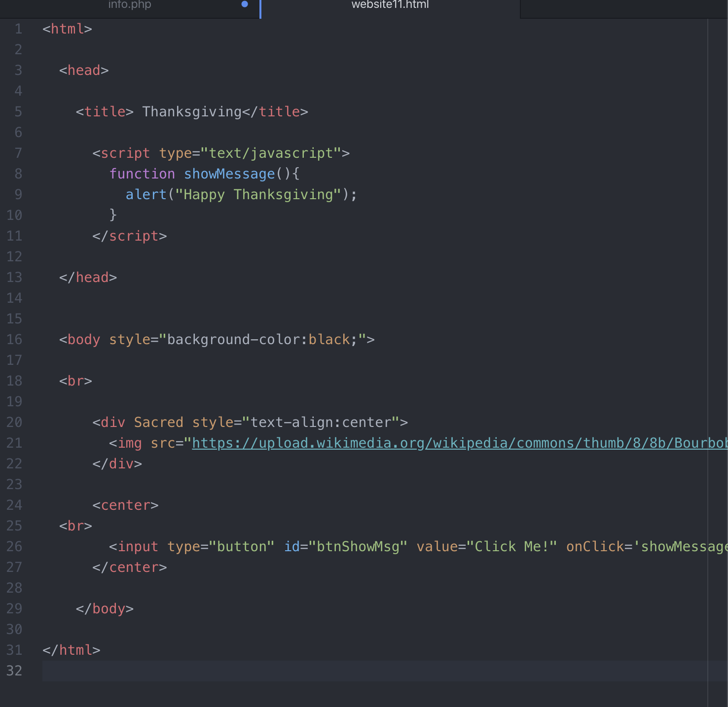The width and height of the screenshot is (728, 707).
Task: Open the wikimedia image URL link
Action: tap(460, 443)
